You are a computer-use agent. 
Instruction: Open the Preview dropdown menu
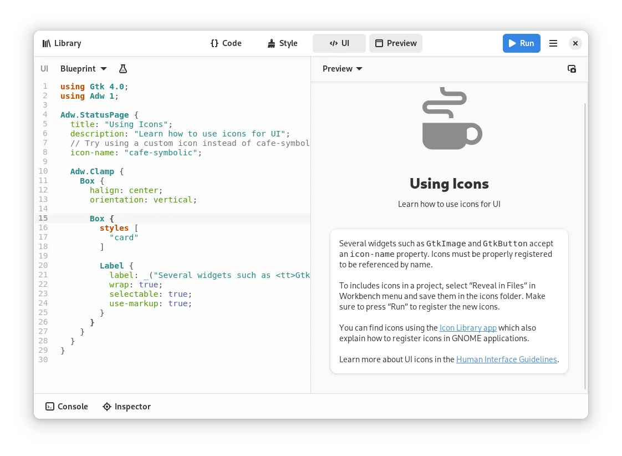tap(342, 69)
